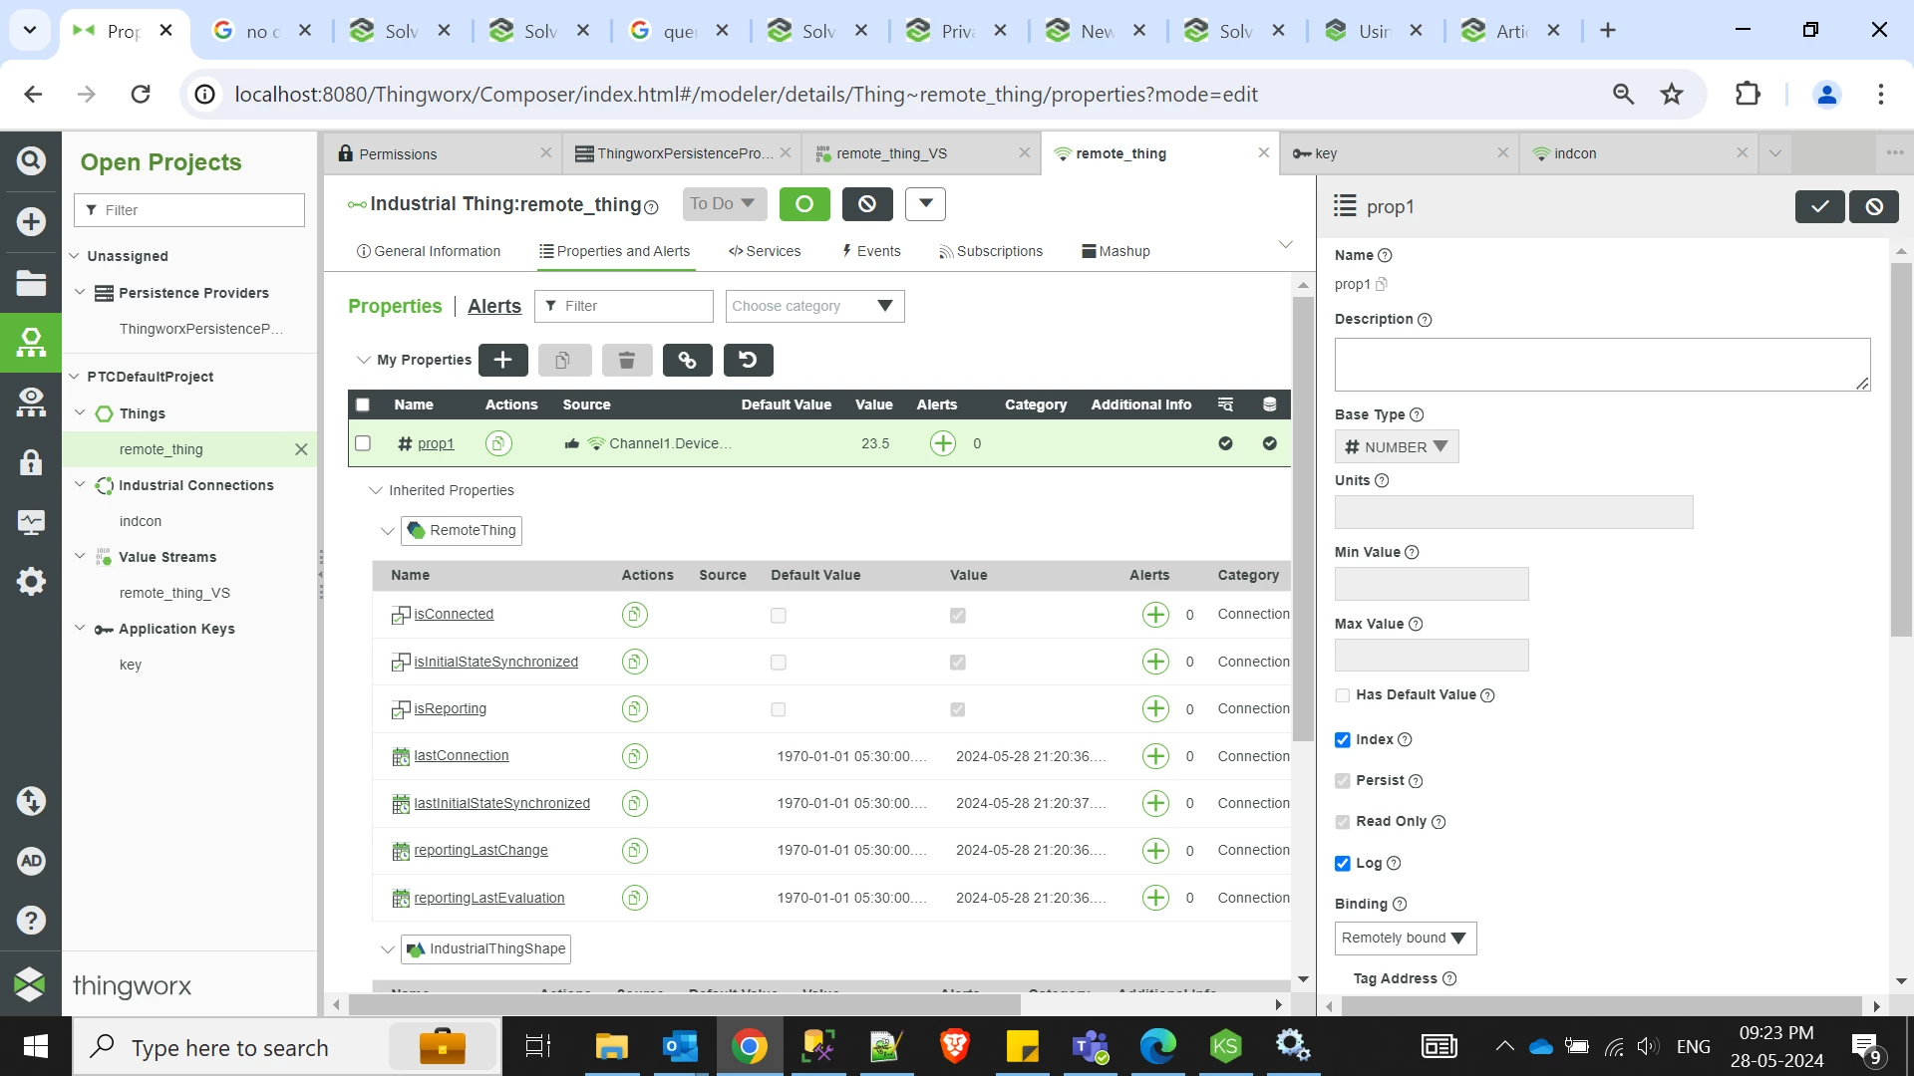Open the Base Type NUMBER dropdown
Viewport: 1914px width, 1076px height.
click(1396, 446)
